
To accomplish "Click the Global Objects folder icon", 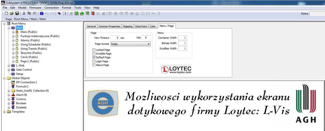I will (9, 78).
